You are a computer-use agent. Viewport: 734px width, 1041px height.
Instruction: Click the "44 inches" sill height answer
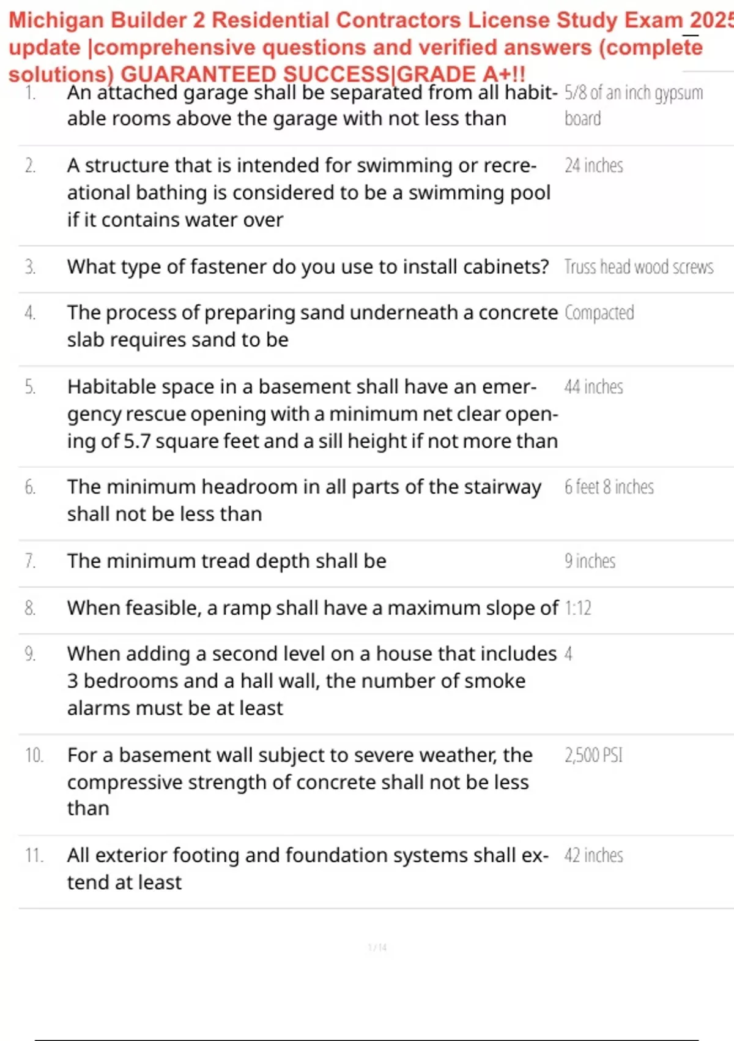(x=593, y=387)
